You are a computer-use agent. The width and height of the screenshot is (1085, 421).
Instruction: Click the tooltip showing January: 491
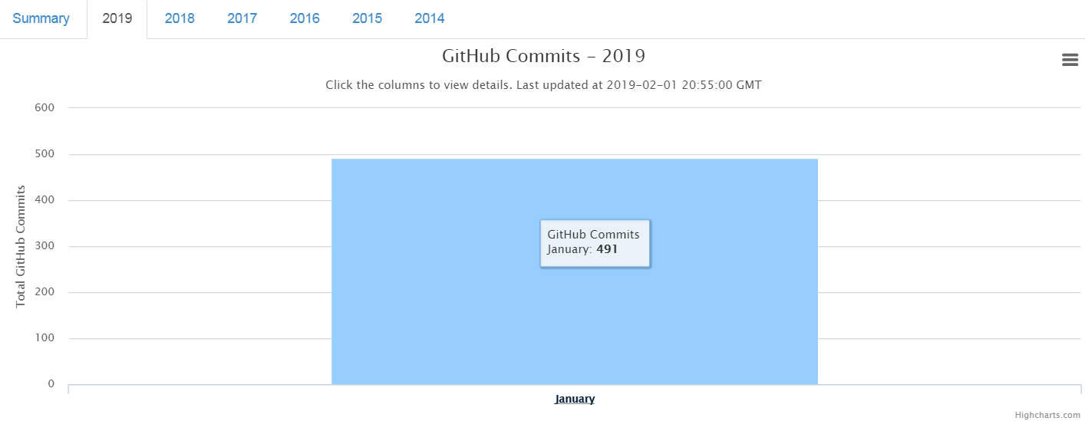(595, 242)
